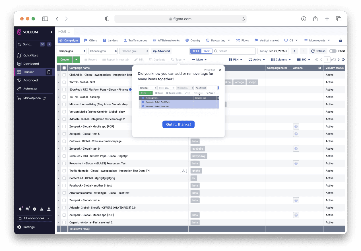Click Got it, thanks! button
Viewport: 361px width, 251px height.
coord(178,124)
